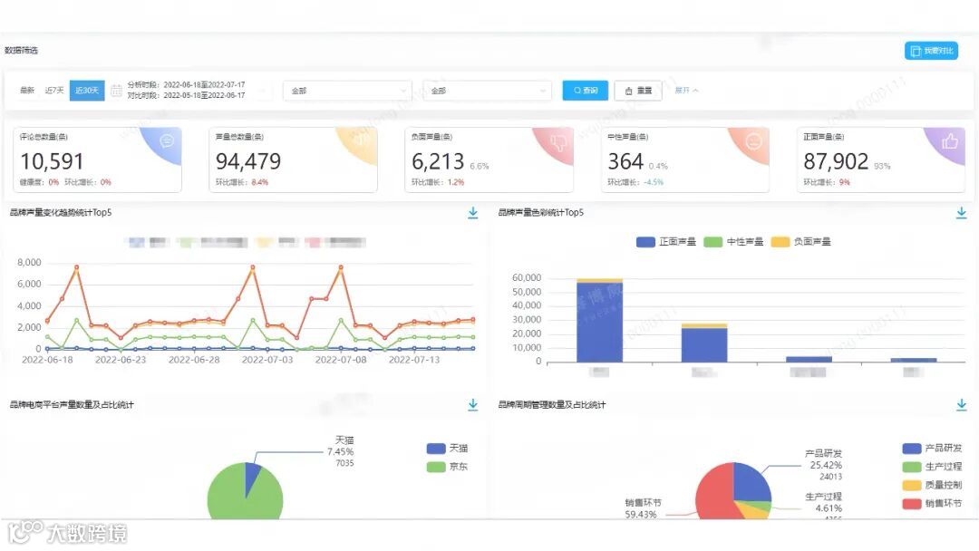Screen dimensions: 979x551
Task: Download the 品牌电商平台声量数量及占比统计 chart
Action: 472,404
